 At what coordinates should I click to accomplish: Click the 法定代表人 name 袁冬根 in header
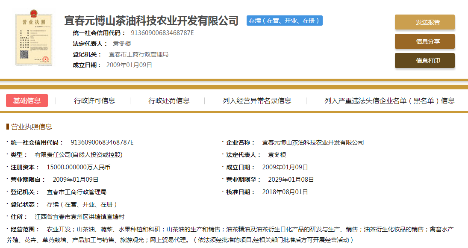tap(121, 44)
